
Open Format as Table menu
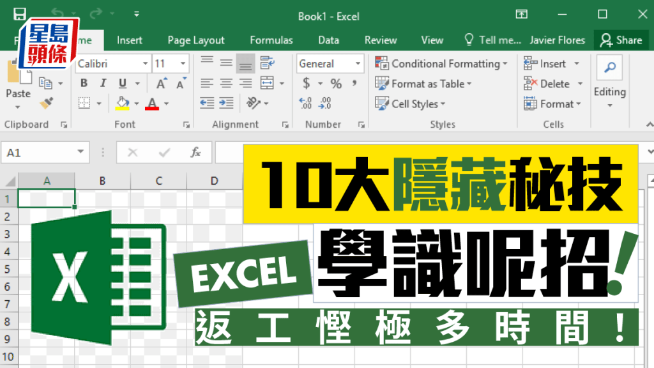point(423,84)
